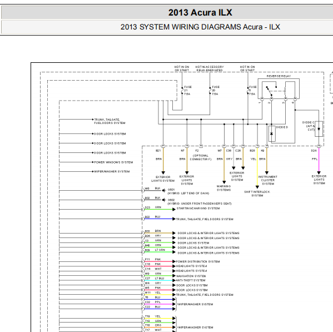The height and width of the screenshot is (332, 333).
Task: Click the arrowhead ending the D24 PPL wire
Action: tap(319, 173)
